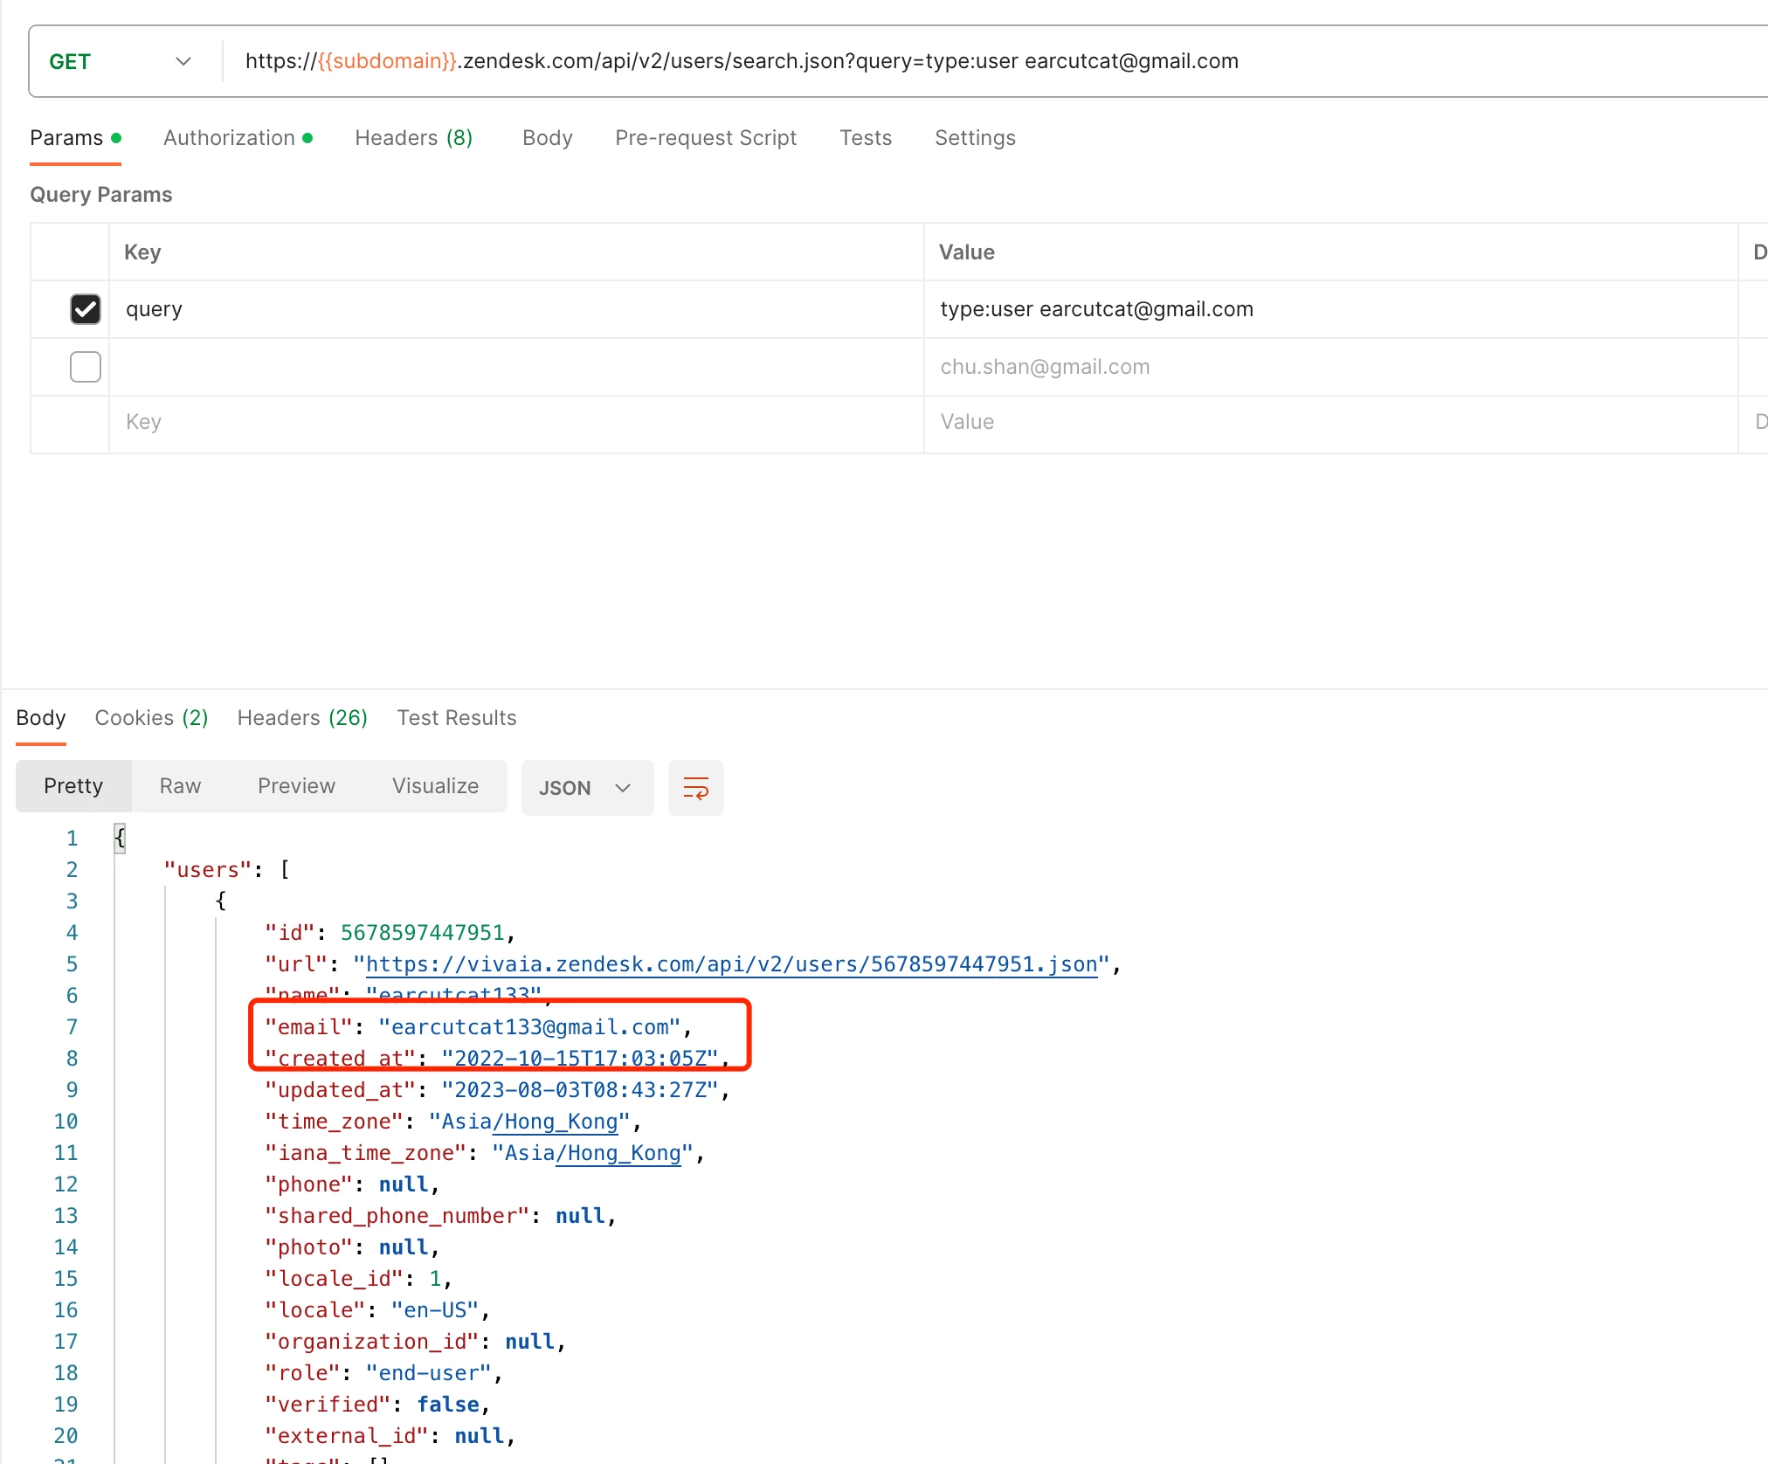Click the query value field with type:user
The image size is (1768, 1464).
click(x=1096, y=309)
